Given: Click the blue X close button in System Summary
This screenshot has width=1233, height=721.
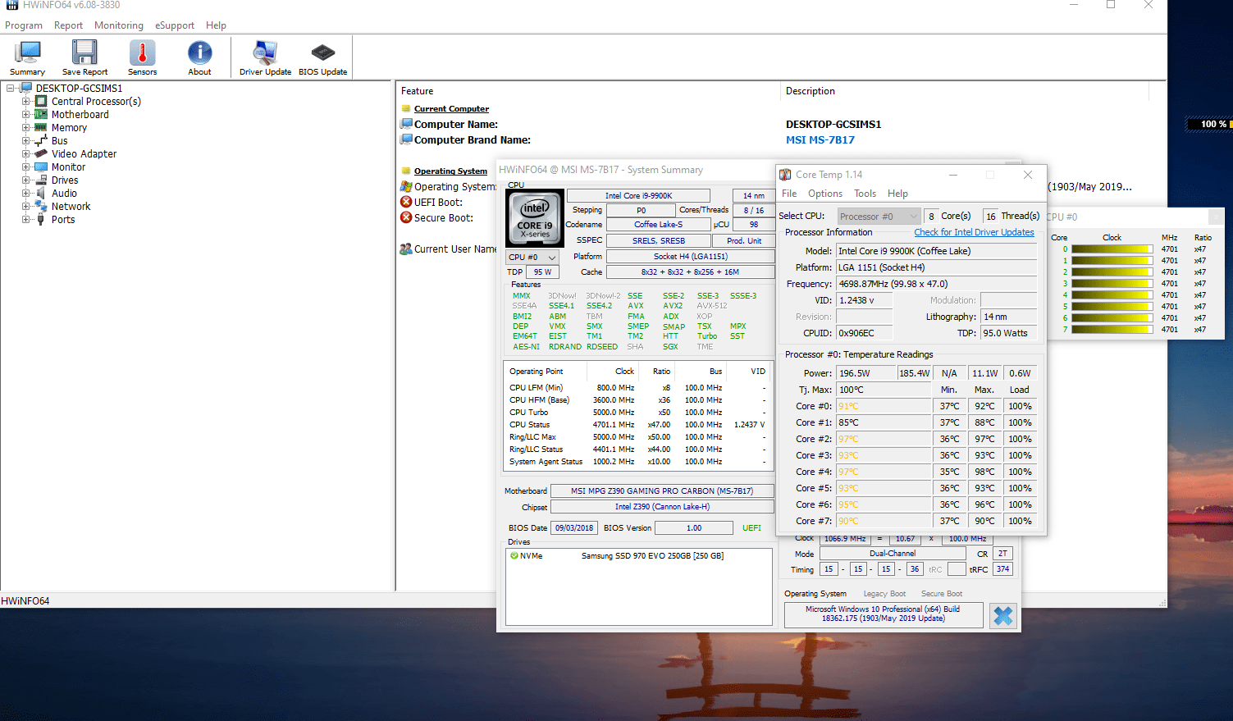Looking at the screenshot, I should 1002,615.
